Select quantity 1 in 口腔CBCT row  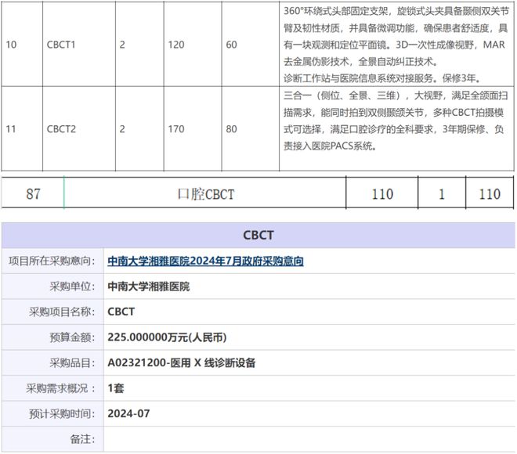(x=442, y=194)
